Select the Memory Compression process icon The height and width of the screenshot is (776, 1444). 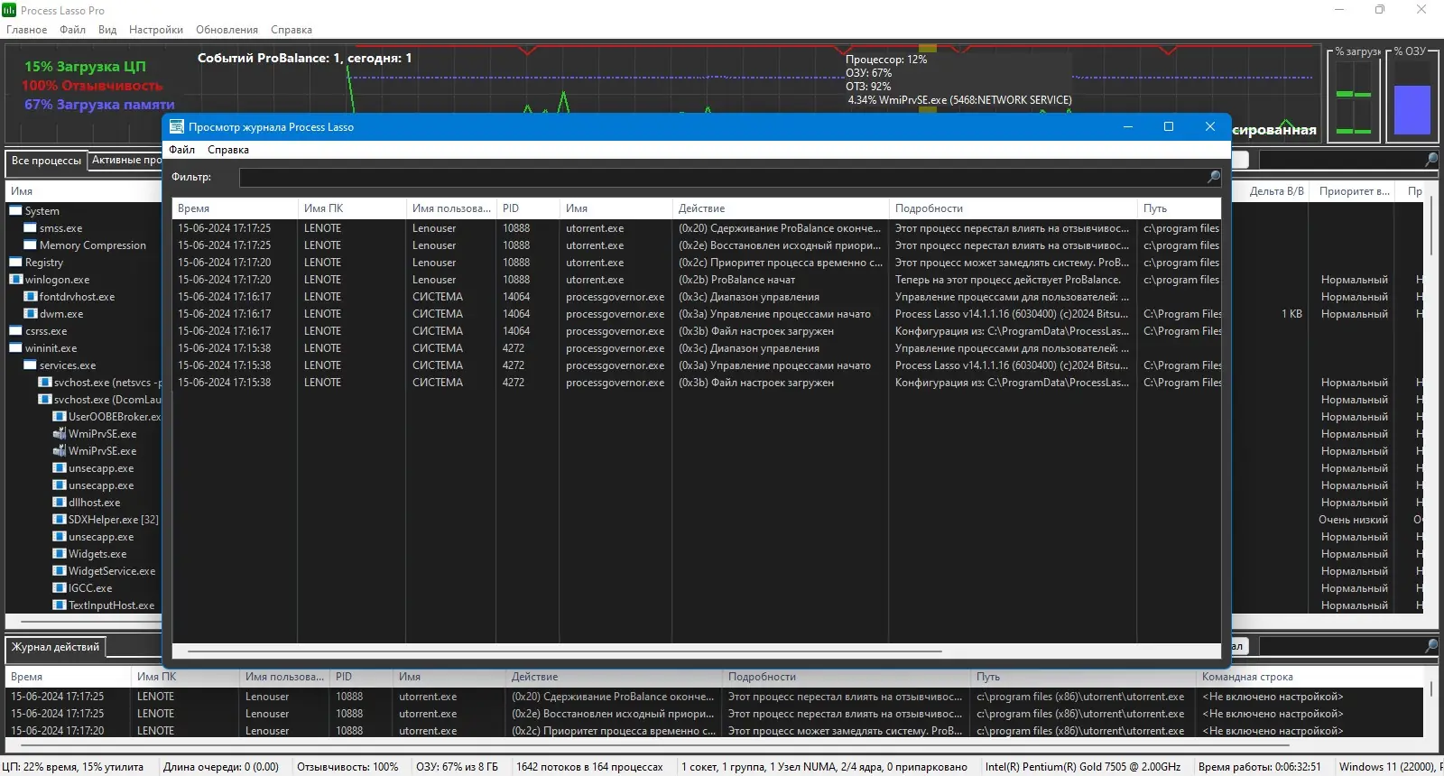[30, 245]
